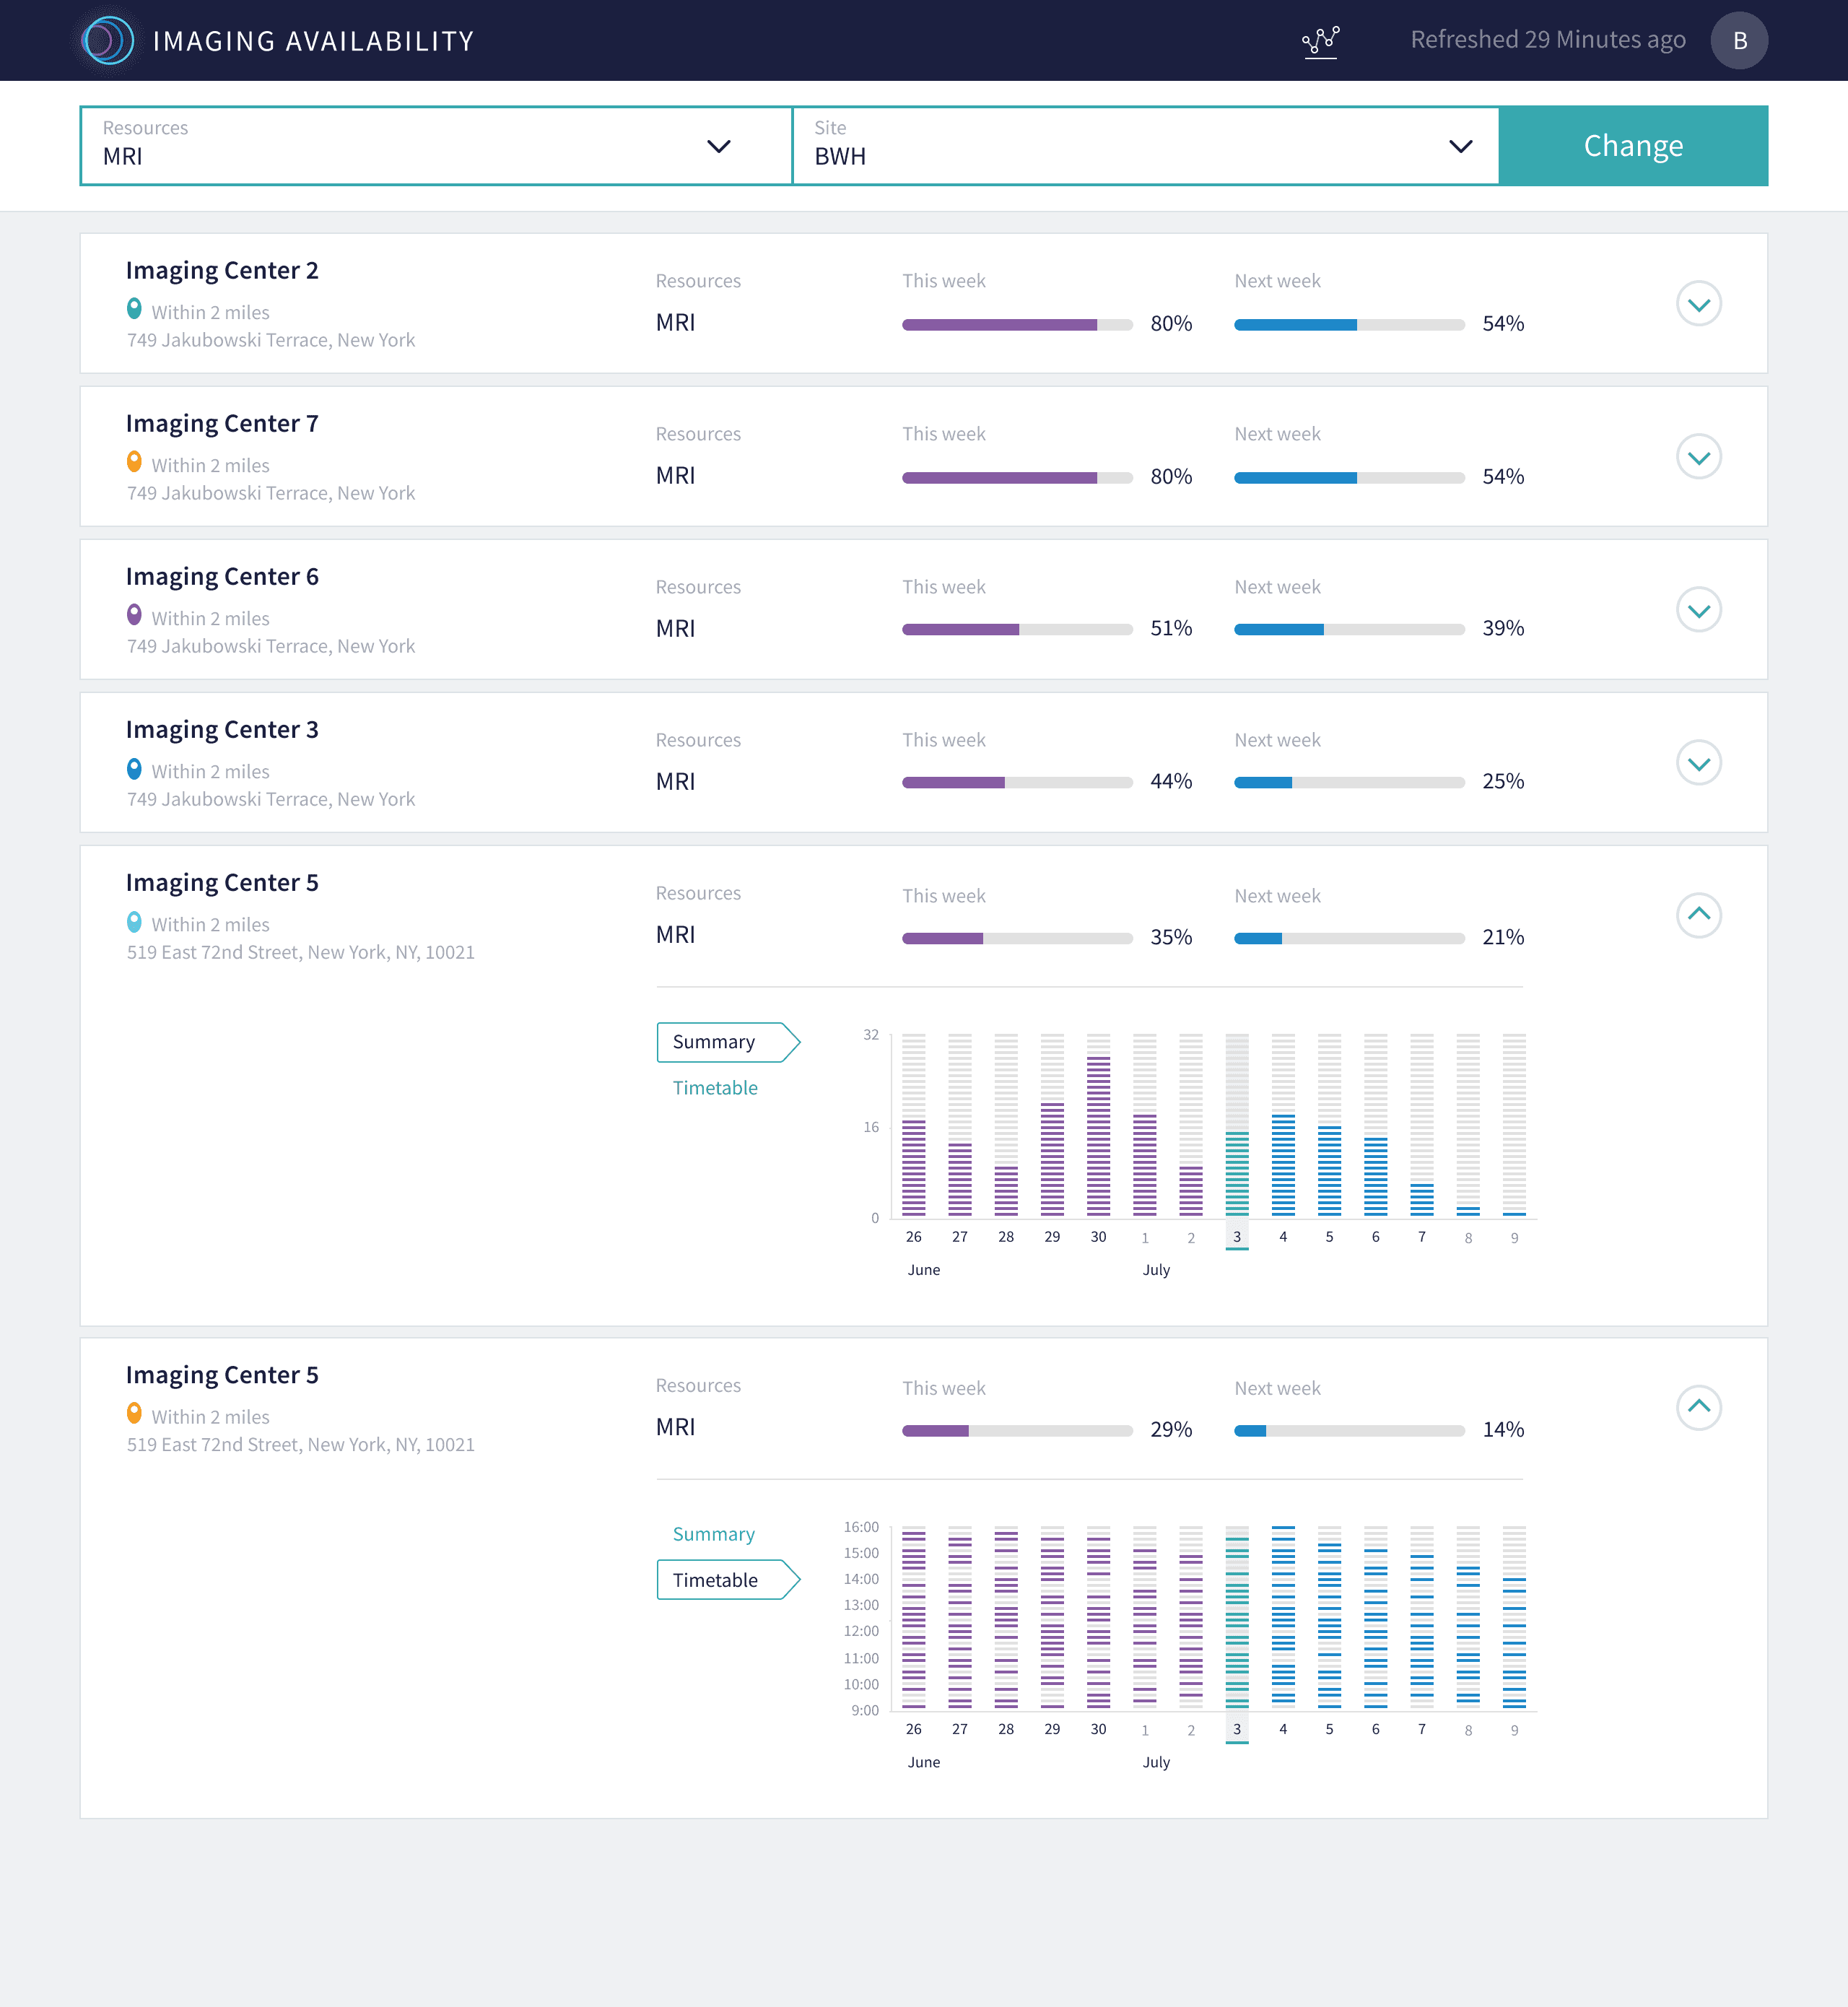Image resolution: width=1848 pixels, height=2007 pixels.
Task: Switch to Summary view in the 29% Imaging Center 5 card
Action: coord(713,1534)
